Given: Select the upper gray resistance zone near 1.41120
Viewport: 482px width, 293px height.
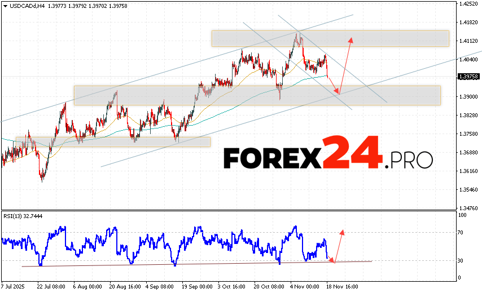Looking at the screenshot, I should (x=330, y=38).
